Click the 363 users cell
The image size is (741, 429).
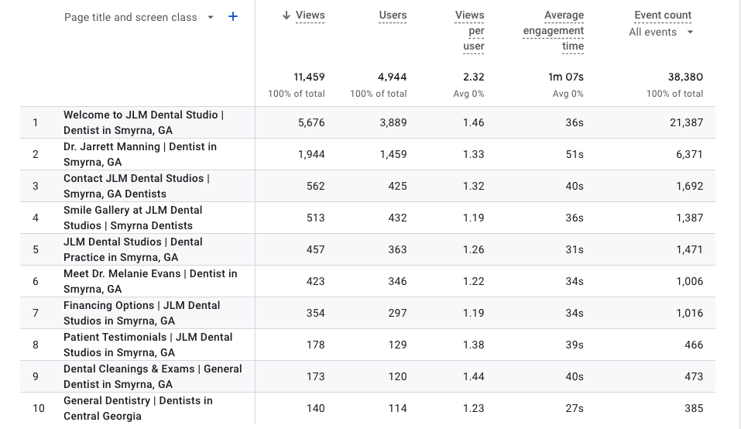coord(397,249)
